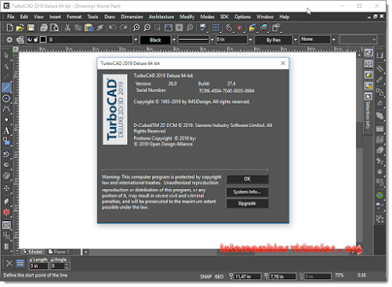Choose the Select arrow tool
The image size is (392, 287).
pos(6,56)
